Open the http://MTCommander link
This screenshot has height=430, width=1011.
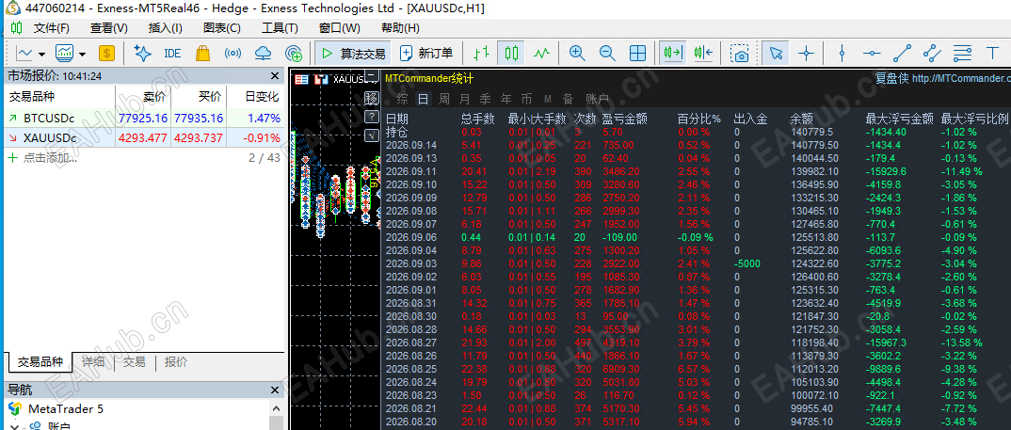click(x=961, y=79)
